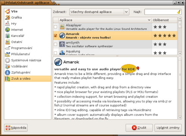Click the Příslušenství scissors icon
186x136 pixels.
coord(7,54)
